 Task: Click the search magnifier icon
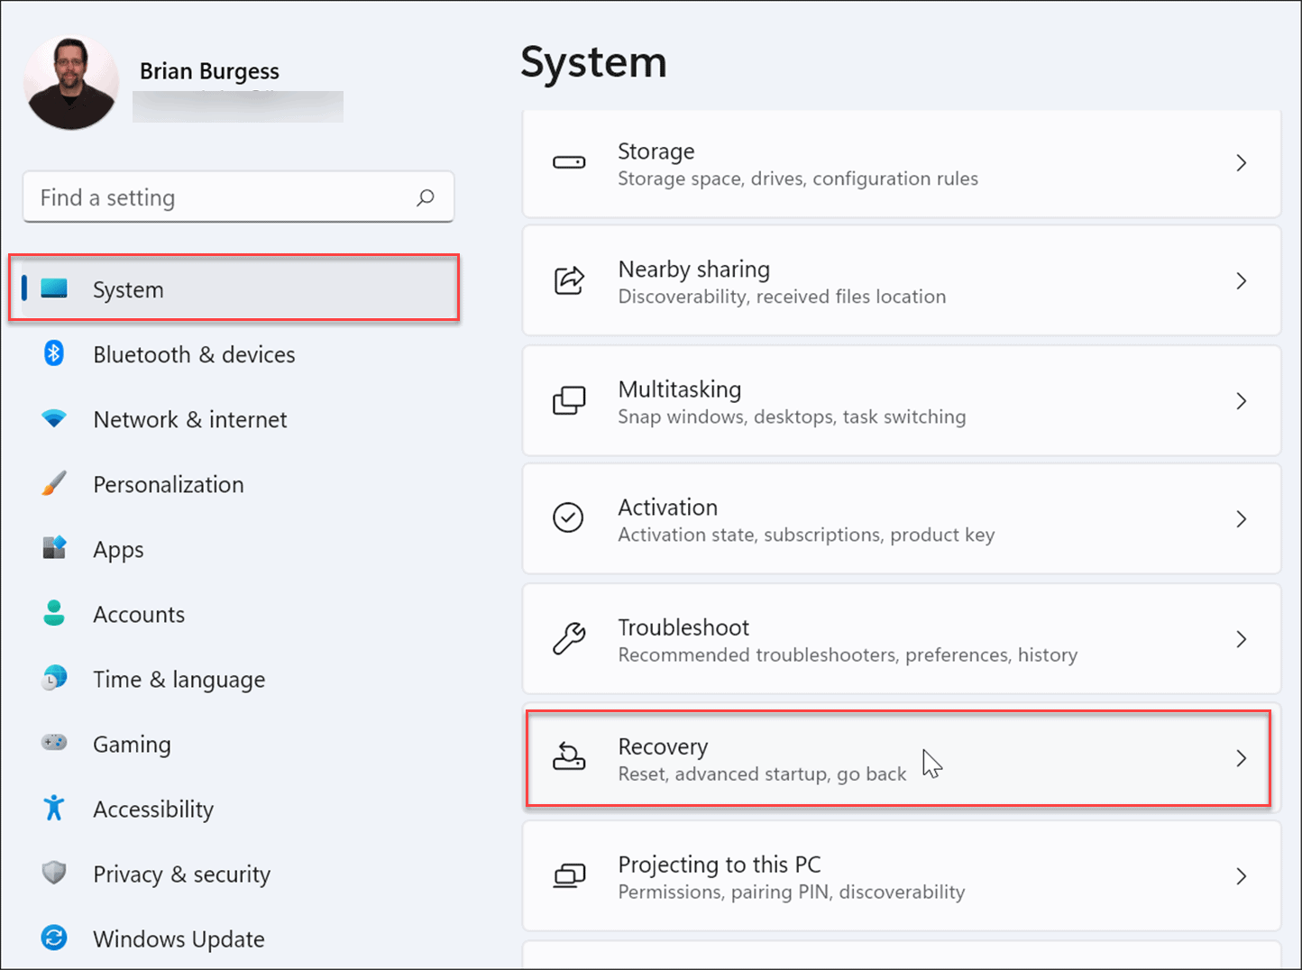point(426,197)
